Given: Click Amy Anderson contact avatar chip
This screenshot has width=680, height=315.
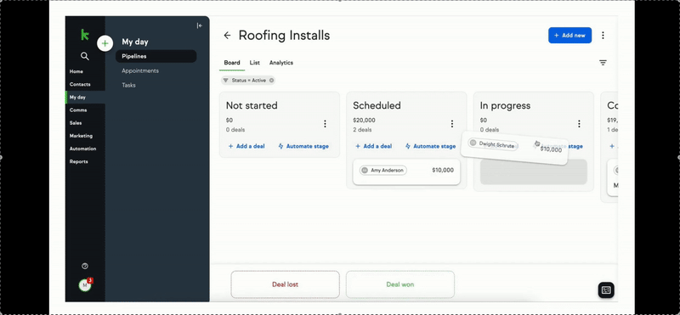Looking at the screenshot, I should 383,171.
